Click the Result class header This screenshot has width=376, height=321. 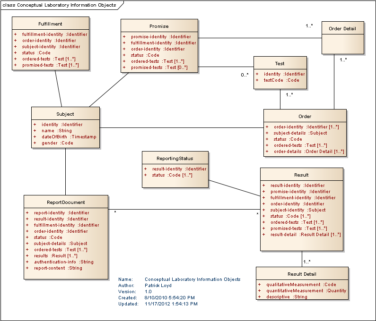click(301, 175)
